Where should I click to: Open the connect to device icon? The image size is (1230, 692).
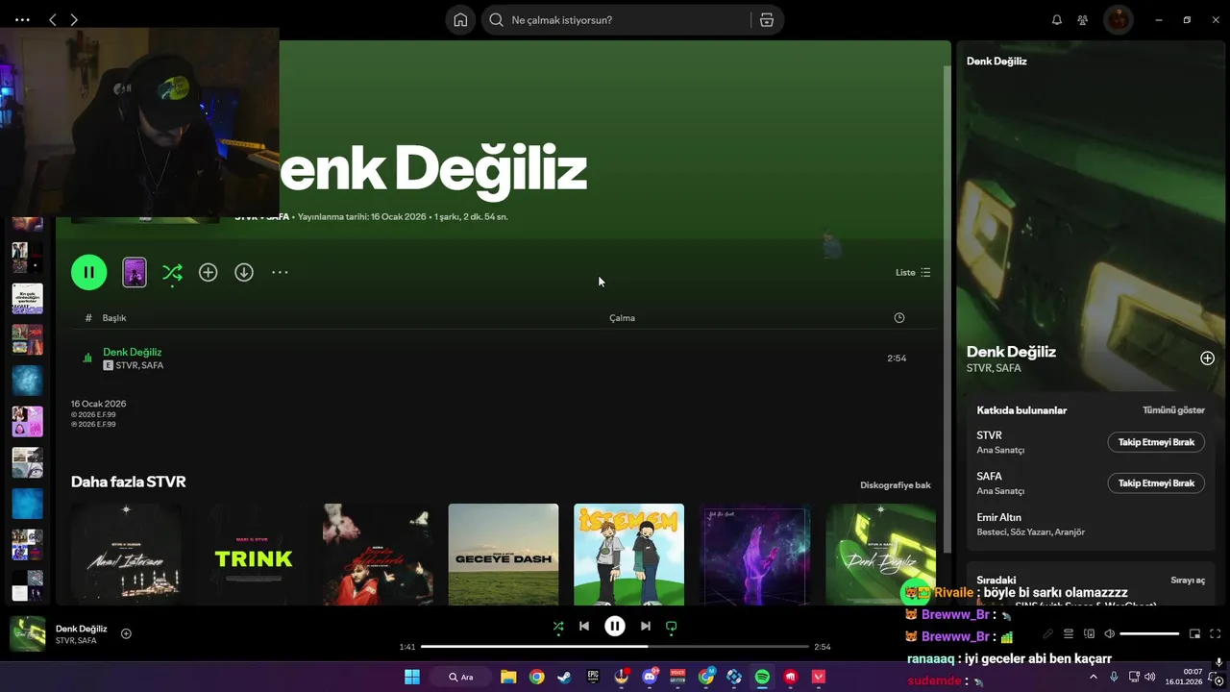point(1089,634)
